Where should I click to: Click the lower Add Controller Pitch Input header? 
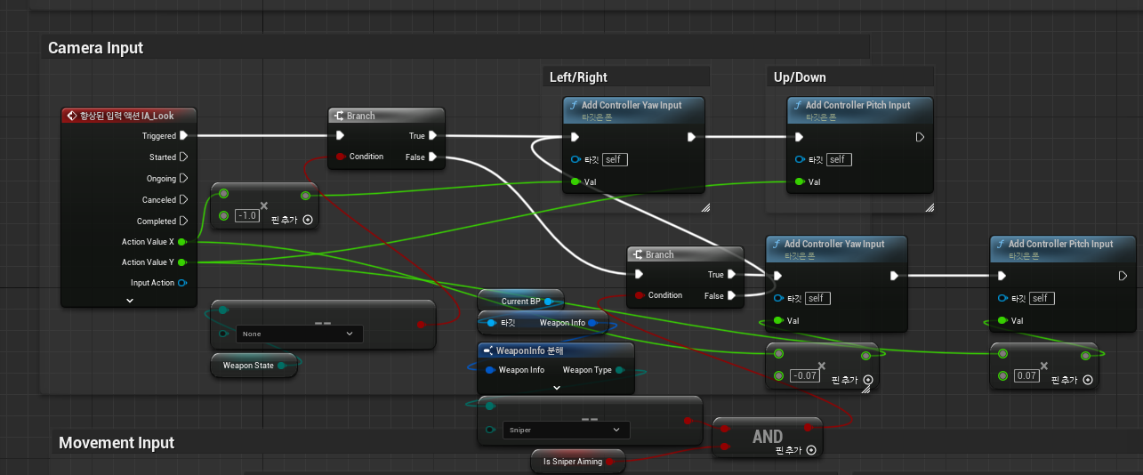pyautogui.click(x=1063, y=248)
